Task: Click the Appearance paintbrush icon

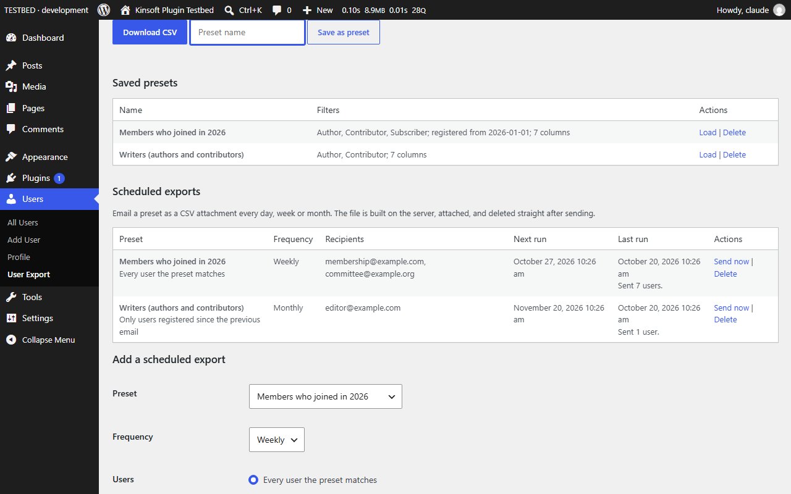Action: [11, 157]
